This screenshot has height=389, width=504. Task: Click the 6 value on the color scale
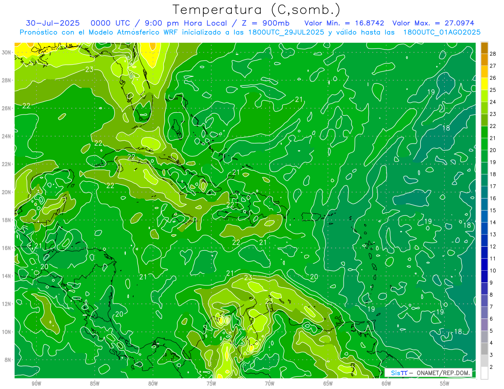click(x=492, y=319)
